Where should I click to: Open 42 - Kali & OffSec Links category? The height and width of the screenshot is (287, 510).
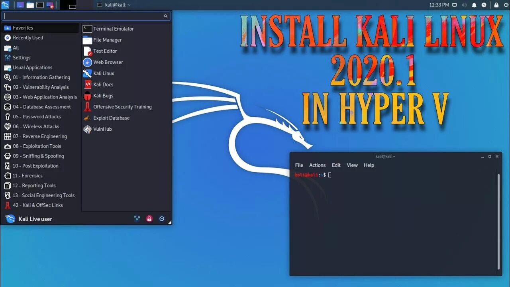pos(41,205)
